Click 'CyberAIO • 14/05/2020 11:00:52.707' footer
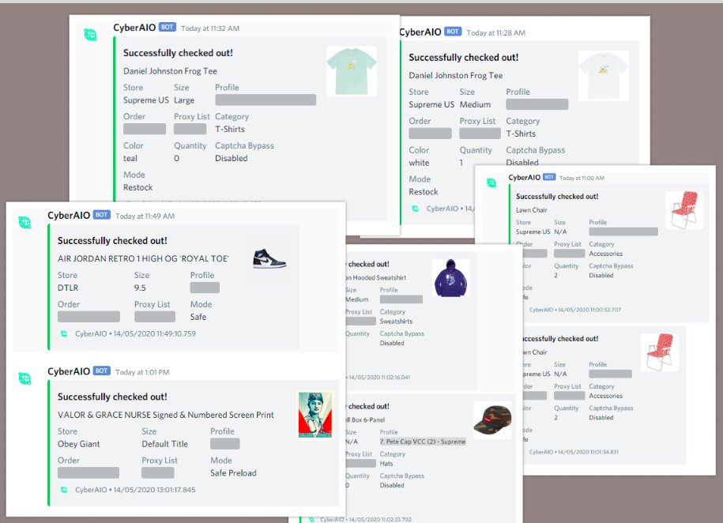The height and width of the screenshot is (523, 723). (x=575, y=310)
